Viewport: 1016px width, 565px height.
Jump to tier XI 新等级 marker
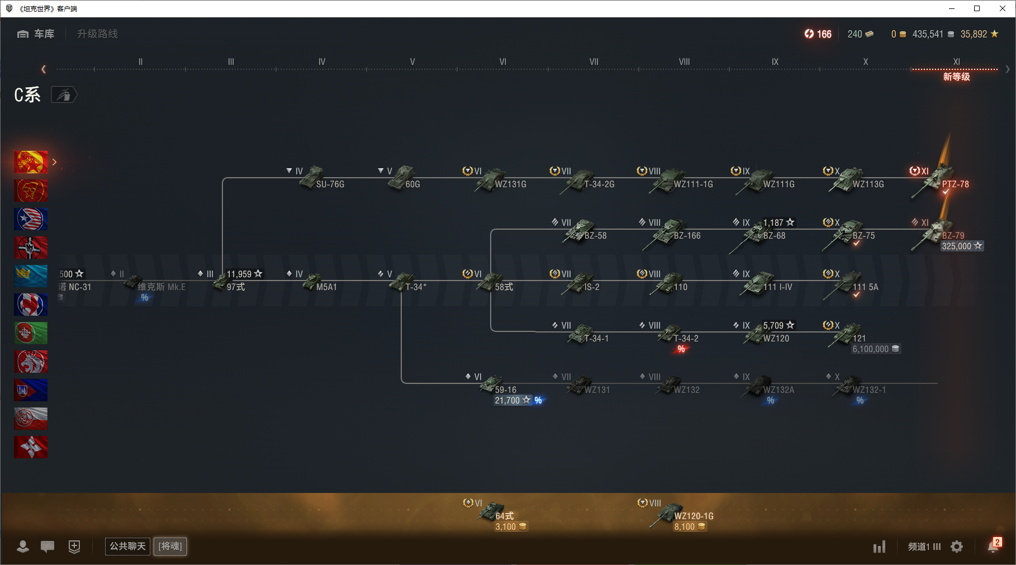(x=956, y=69)
